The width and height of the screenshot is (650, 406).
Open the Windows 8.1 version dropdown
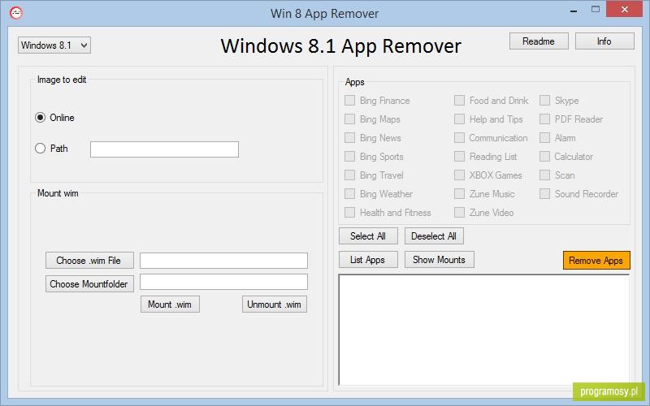coord(54,45)
